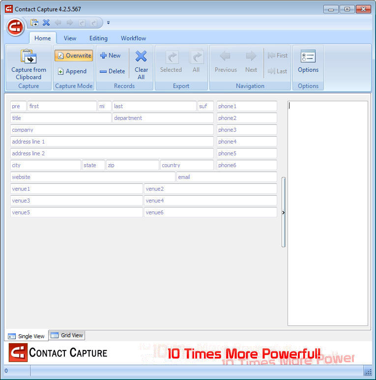Switch to Grid View tab

tap(67, 335)
